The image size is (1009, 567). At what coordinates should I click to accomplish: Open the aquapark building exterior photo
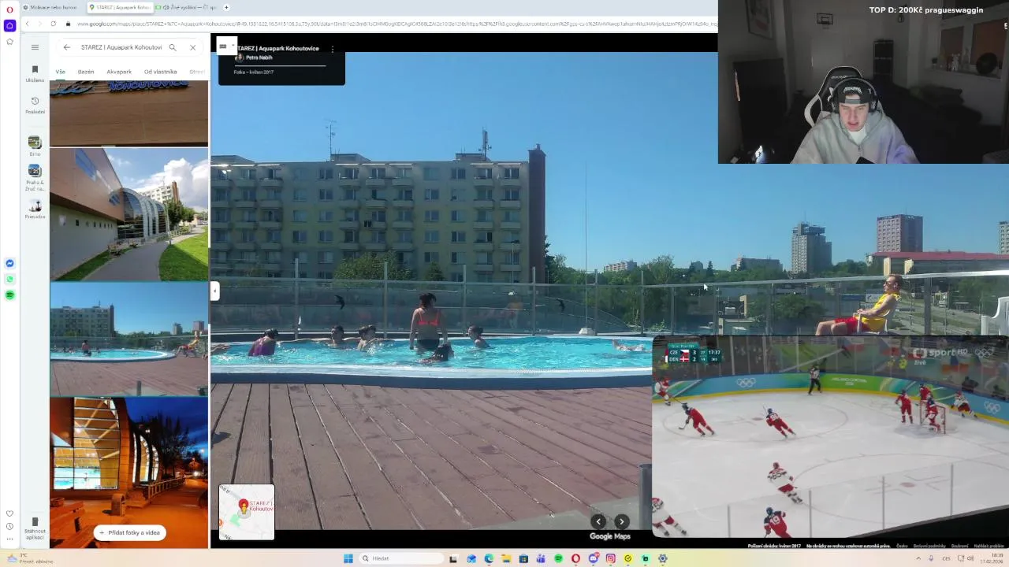[129, 214]
